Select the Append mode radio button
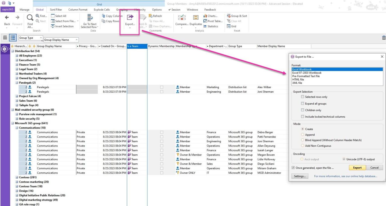Screen dimensions: 386x206 303,134
